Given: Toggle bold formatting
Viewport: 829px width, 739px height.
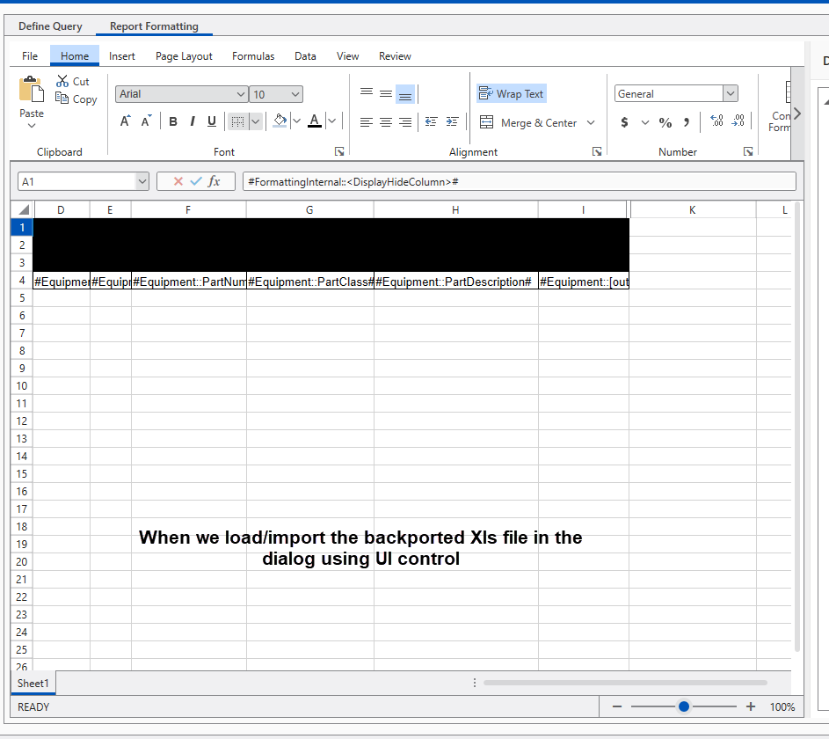Looking at the screenshot, I should [x=173, y=121].
